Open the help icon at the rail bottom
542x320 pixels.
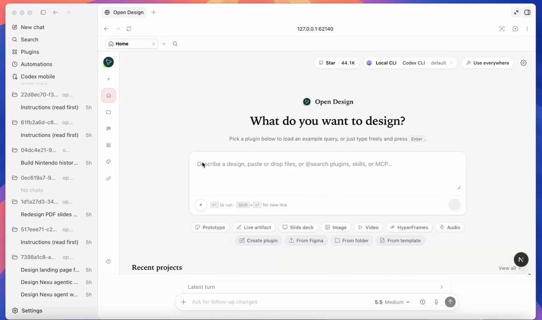pyautogui.click(x=108, y=262)
